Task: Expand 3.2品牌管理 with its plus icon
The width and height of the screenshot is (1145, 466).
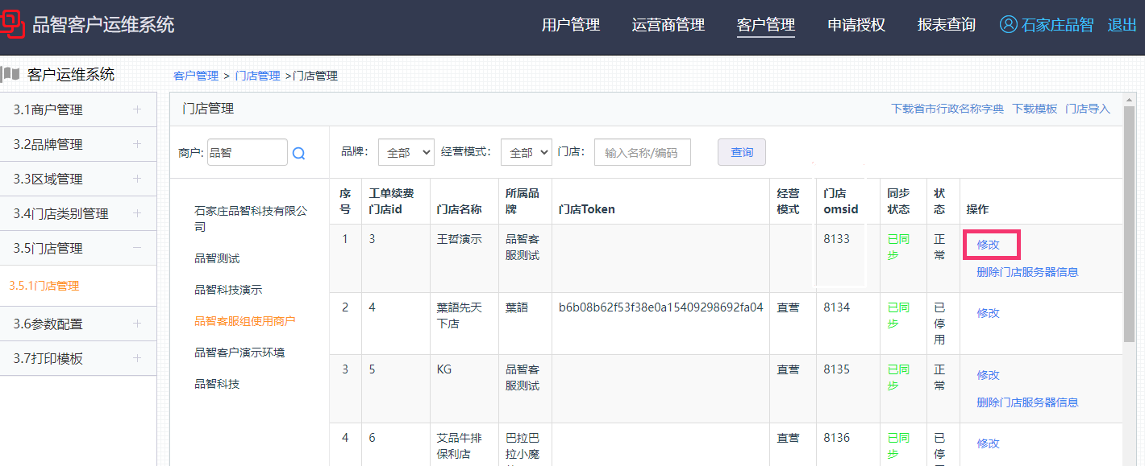Action: (137, 144)
